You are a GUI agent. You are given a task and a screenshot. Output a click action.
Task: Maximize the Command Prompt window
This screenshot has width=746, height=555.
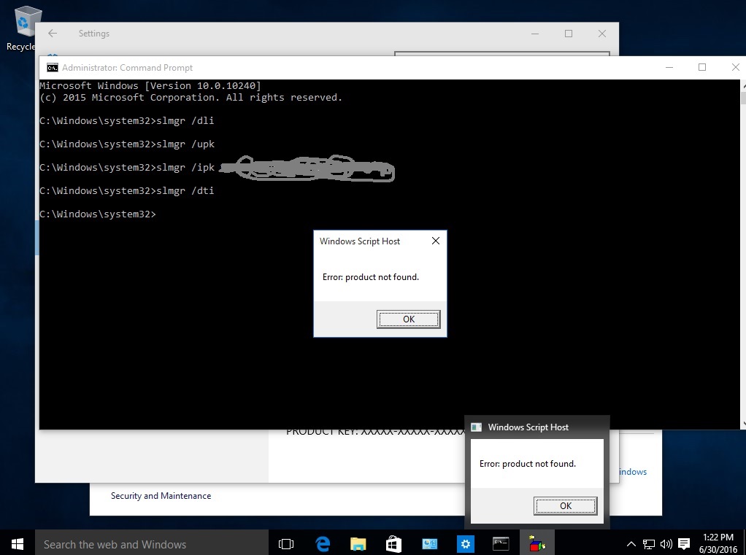[701, 68]
